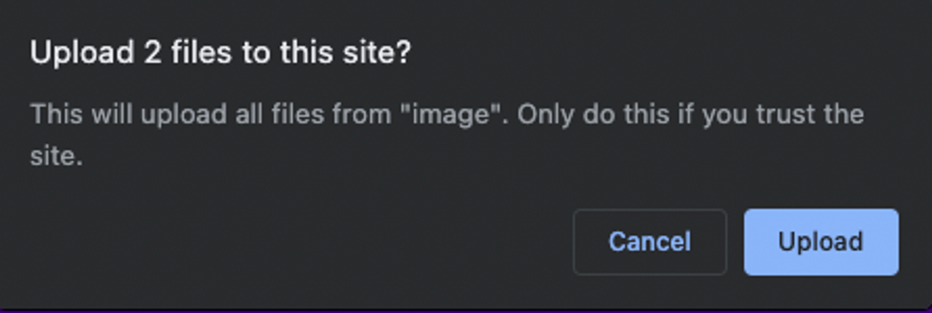Click the dialog title Upload 2 files
Image resolution: width=932 pixels, height=313 pixels.
tap(219, 51)
